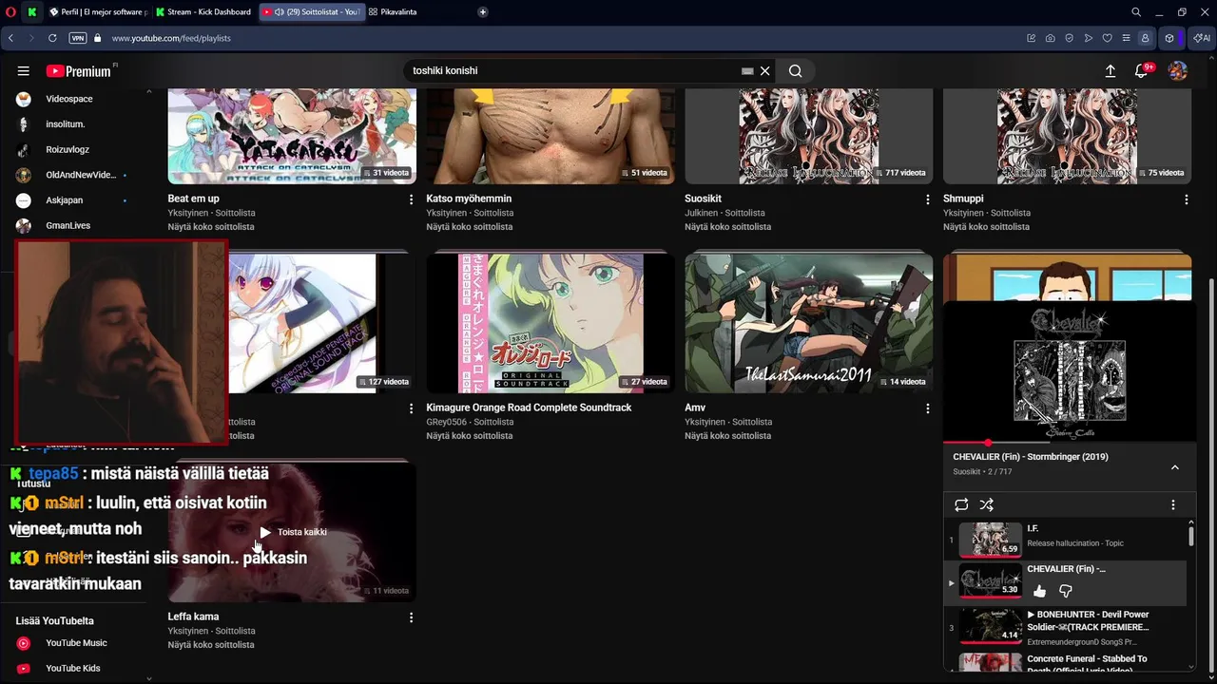1217x684 pixels.
Task: Reload the page in browser toolbar
Action: point(52,38)
